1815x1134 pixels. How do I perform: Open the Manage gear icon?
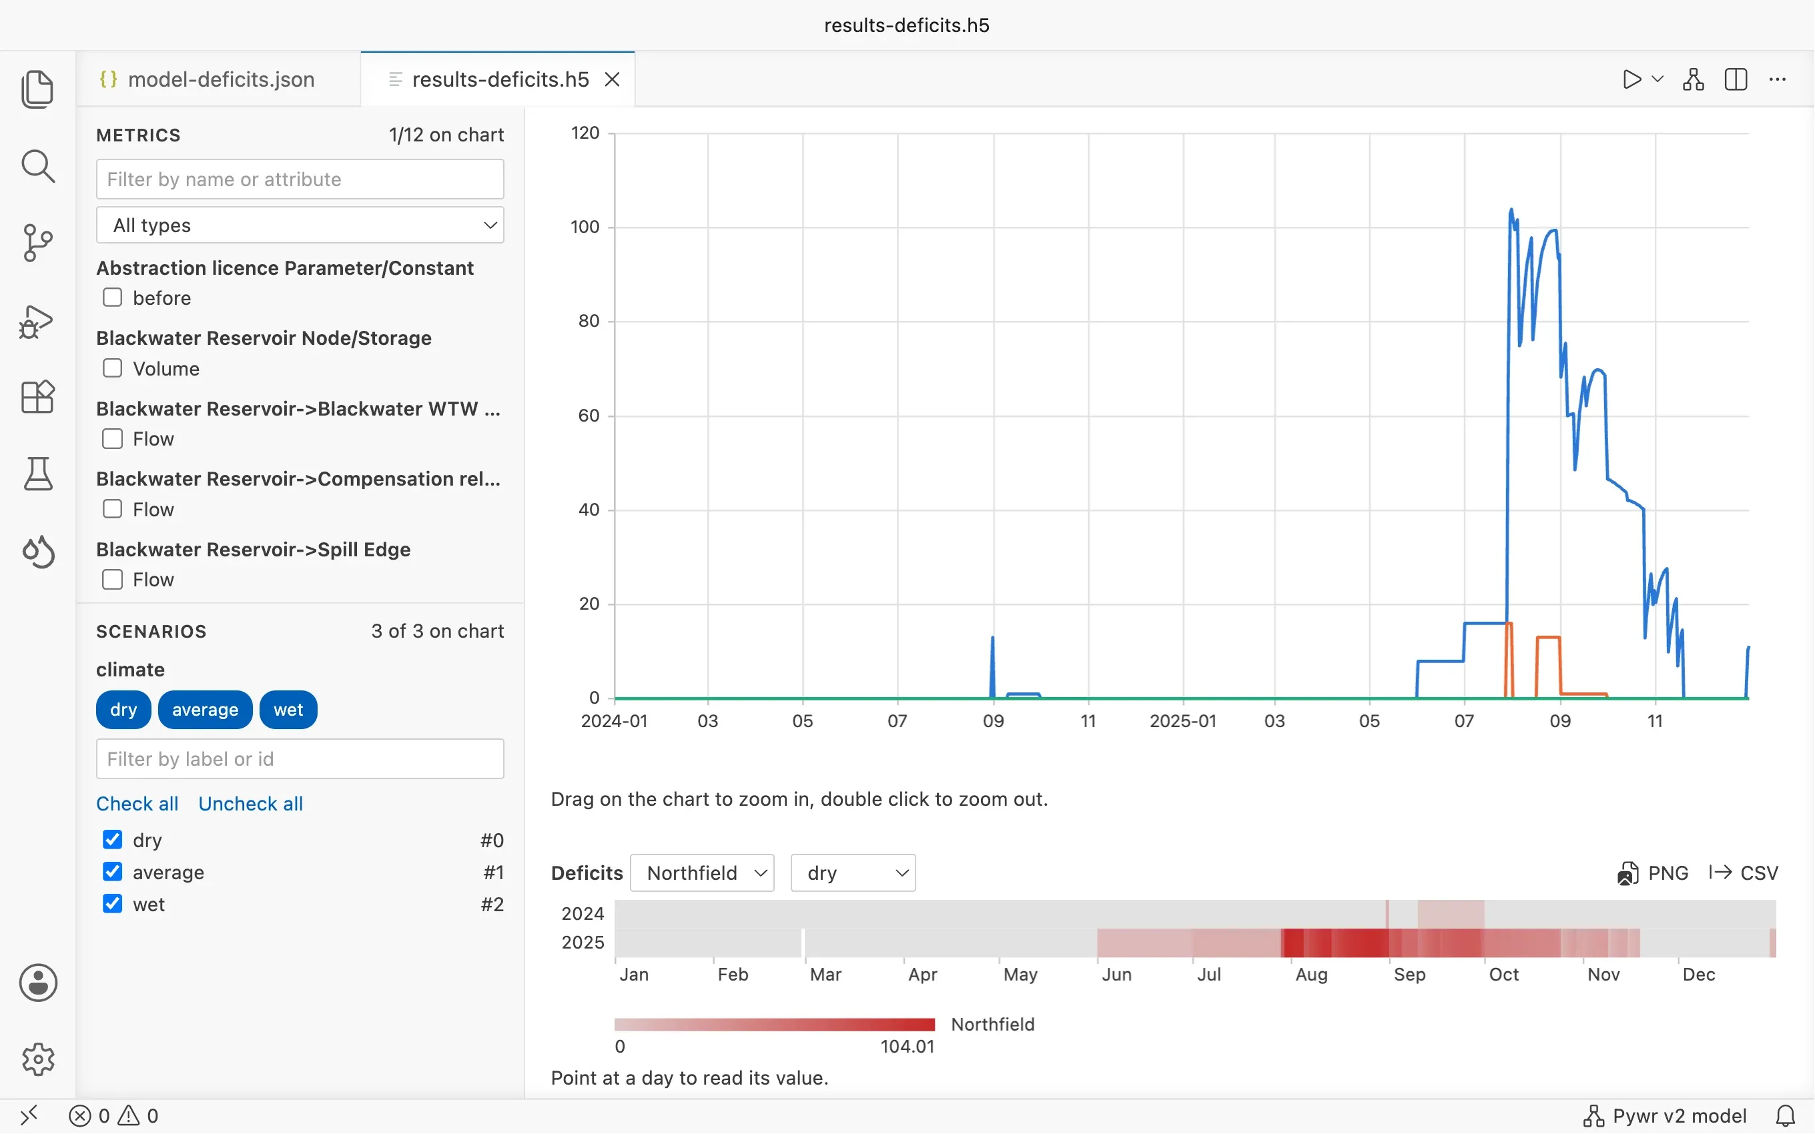pos(37,1059)
